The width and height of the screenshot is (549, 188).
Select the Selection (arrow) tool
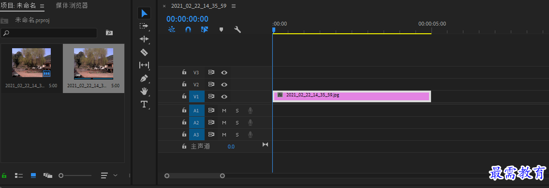144,13
